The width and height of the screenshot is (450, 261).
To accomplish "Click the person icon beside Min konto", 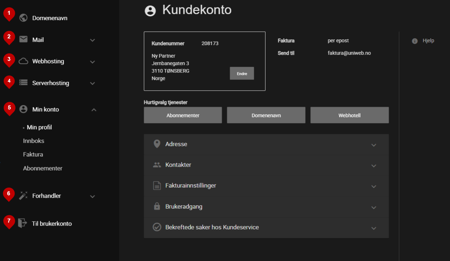I will (23, 109).
